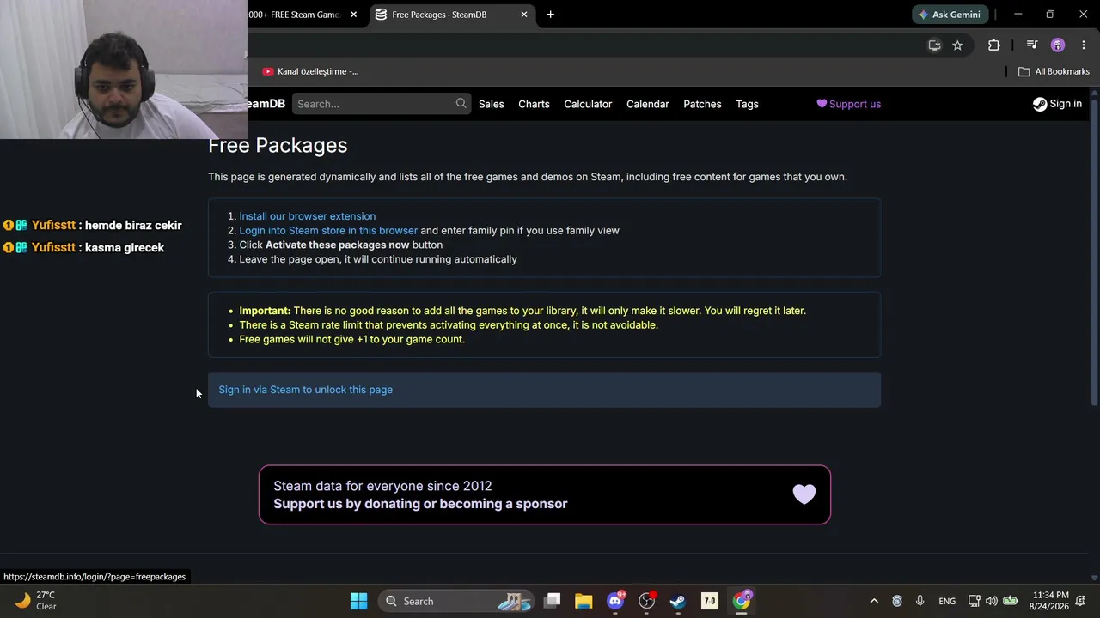The width and height of the screenshot is (1100, 618).
Task: Open the Chrome profile avatar
Action: (1058, 45)
